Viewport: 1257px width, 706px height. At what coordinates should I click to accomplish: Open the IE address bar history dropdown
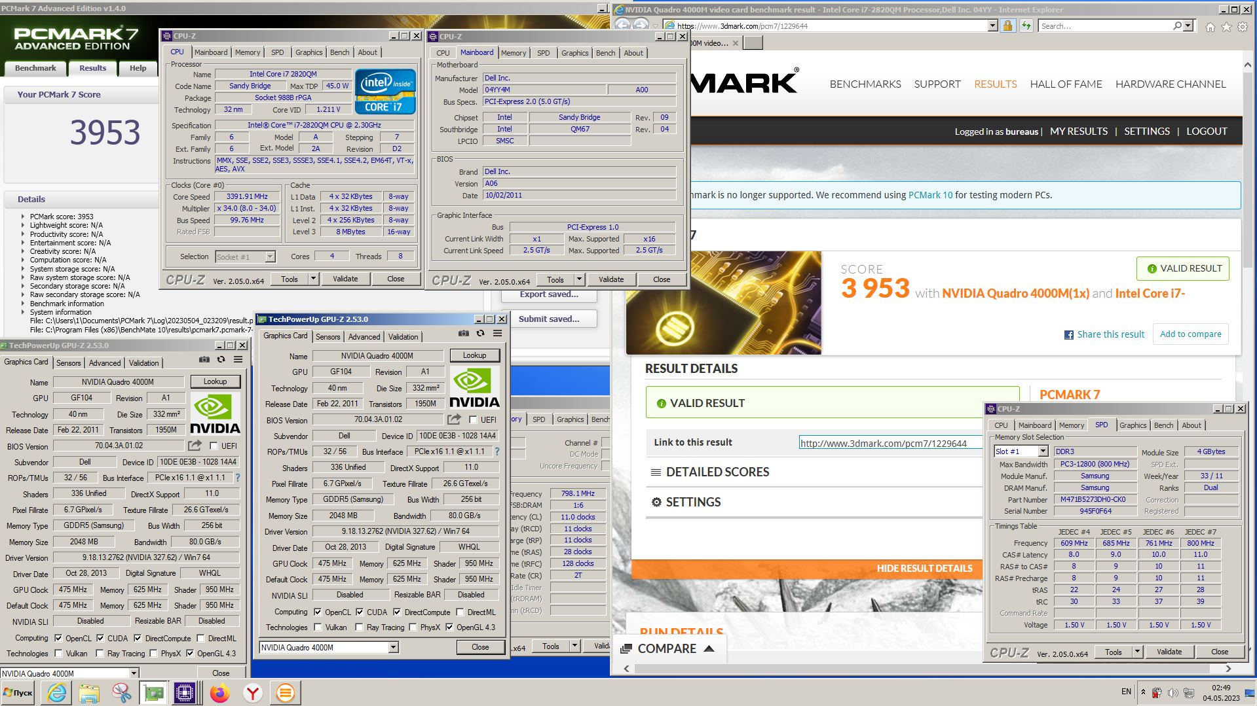tap(992, 26)
